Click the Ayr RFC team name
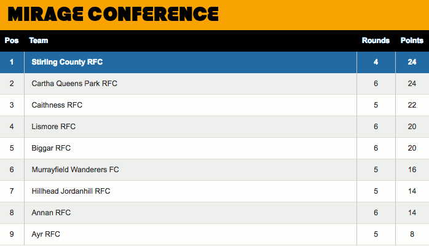 coord(45,234)
